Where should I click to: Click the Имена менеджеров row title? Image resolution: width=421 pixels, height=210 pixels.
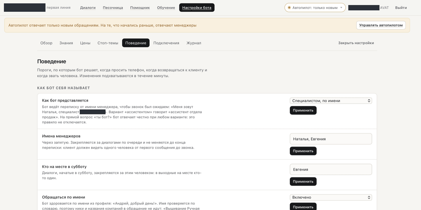pos(61,136)
